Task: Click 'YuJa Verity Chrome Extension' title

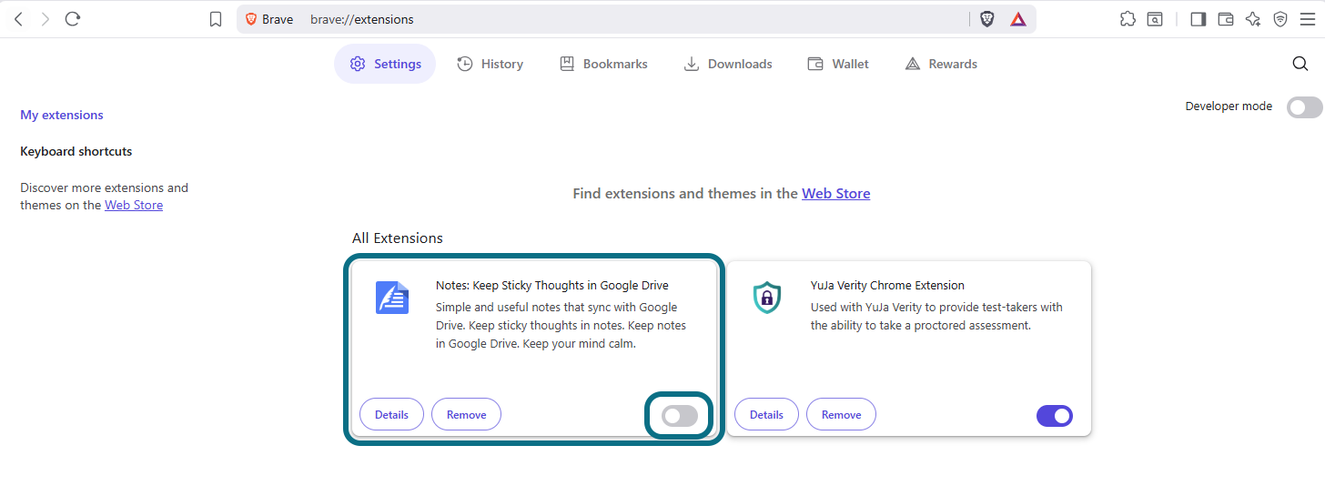Action: [x=887, y=285]
